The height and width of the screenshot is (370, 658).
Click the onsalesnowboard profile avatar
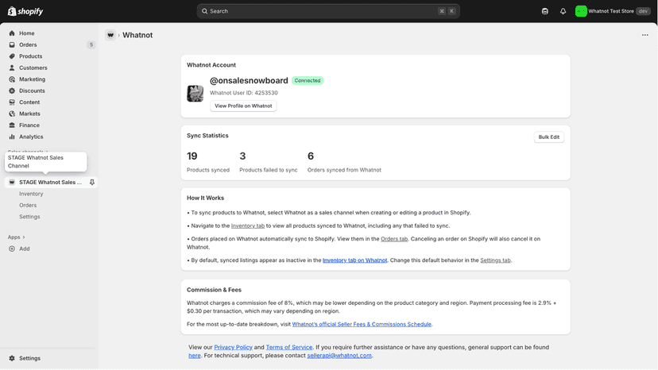click(x=195, y=93)
